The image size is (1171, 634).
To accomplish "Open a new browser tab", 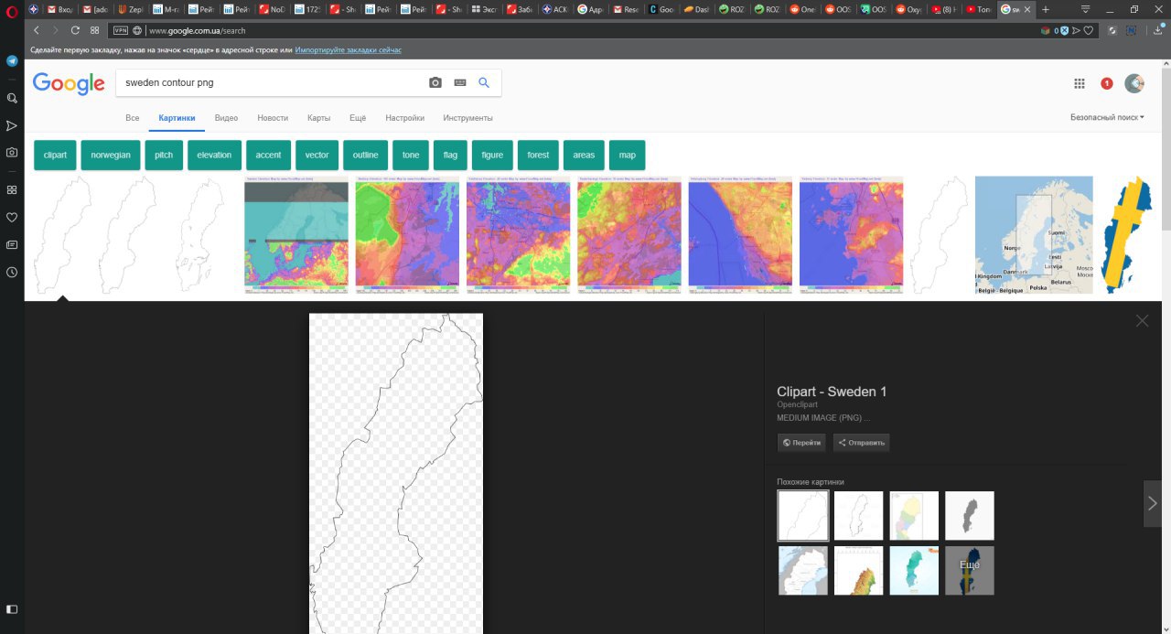I will (x=1046, y=9).
